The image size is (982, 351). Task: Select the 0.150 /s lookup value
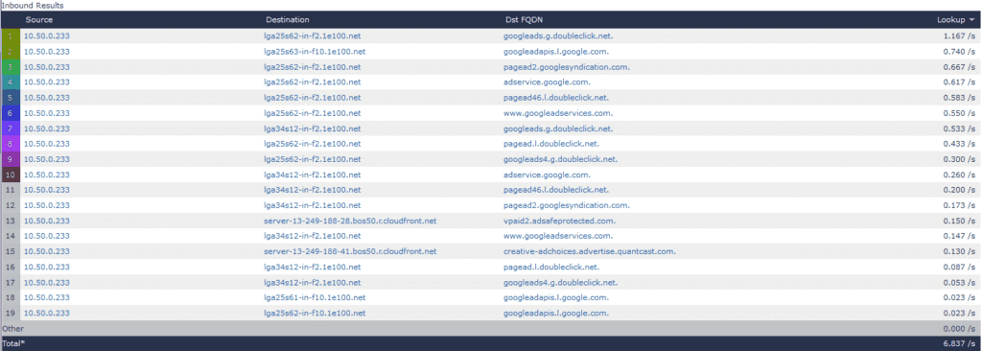pyautogui.click(x=959, y=221)
